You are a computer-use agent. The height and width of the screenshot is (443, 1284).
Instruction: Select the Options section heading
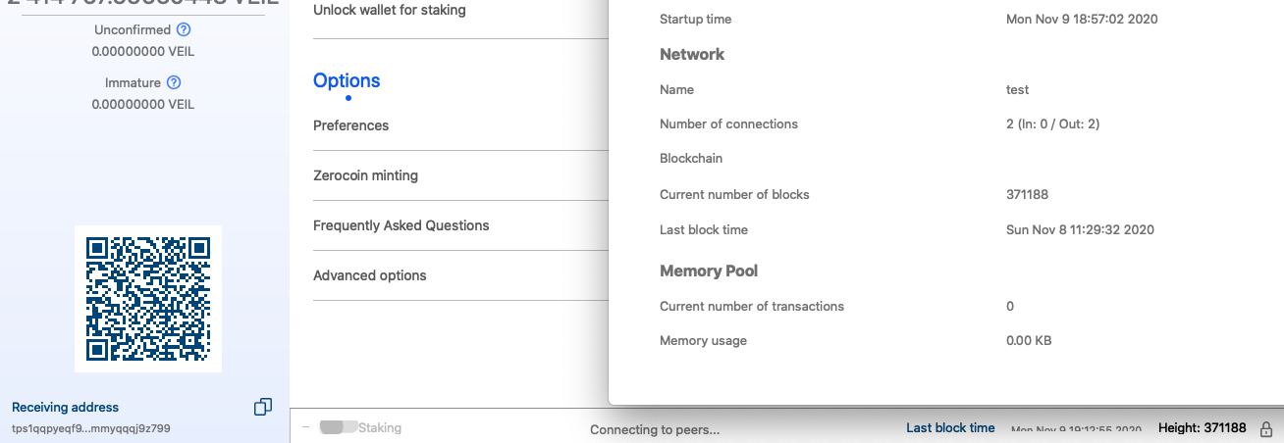347,81
